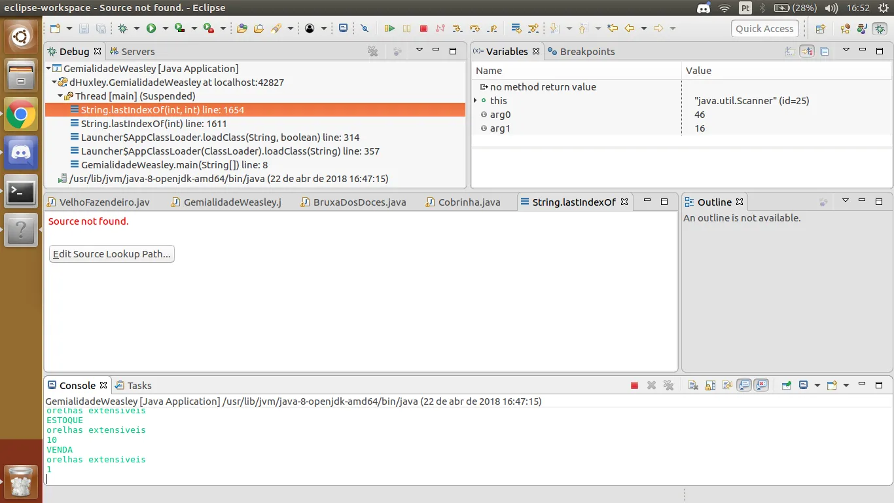Click the Debug bug icon in toolbar
Viewport: 894px width, 503px height.
[122, 28]
